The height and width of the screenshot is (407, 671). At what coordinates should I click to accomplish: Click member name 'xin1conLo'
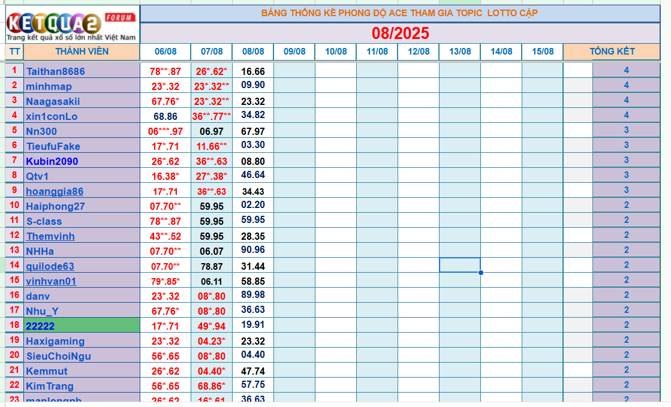[x=52, y=116]
